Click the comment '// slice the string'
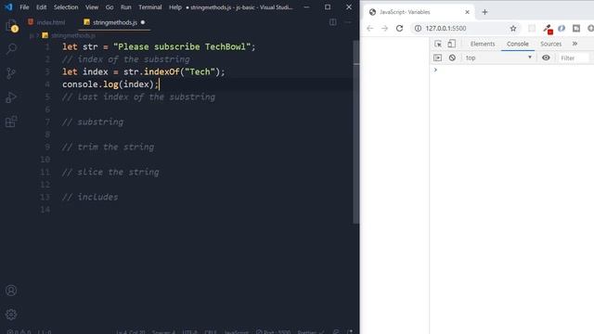The height and width of the screenshot is (334, 594). 110,172
